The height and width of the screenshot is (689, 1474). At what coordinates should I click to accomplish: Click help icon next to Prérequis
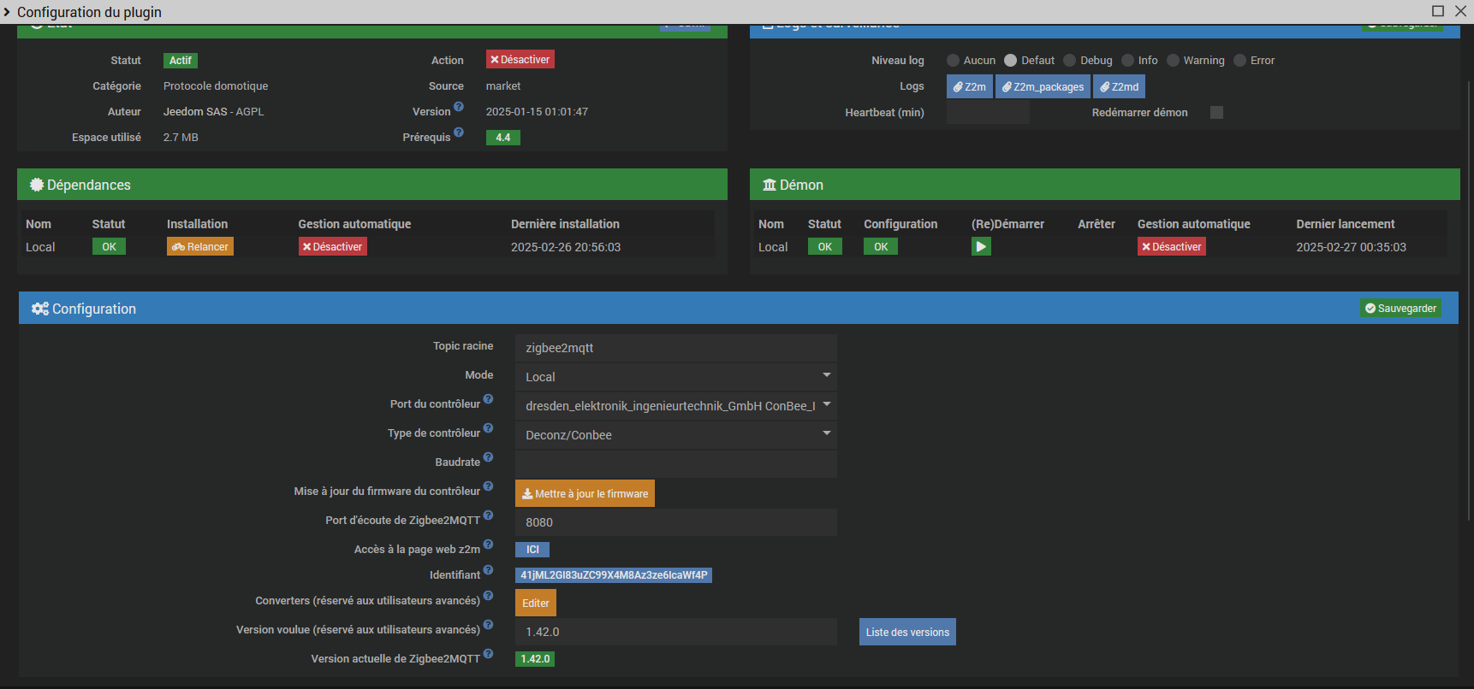(459, 132)
